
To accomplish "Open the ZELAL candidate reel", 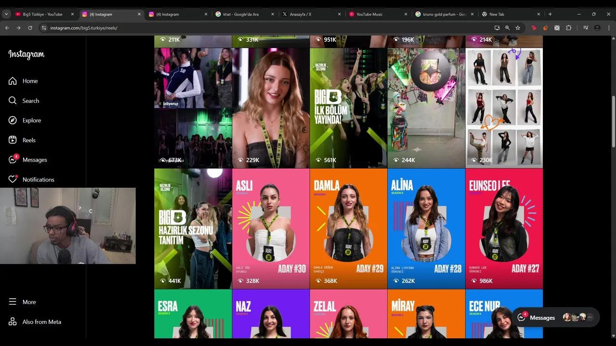I will tap(348, 314).
